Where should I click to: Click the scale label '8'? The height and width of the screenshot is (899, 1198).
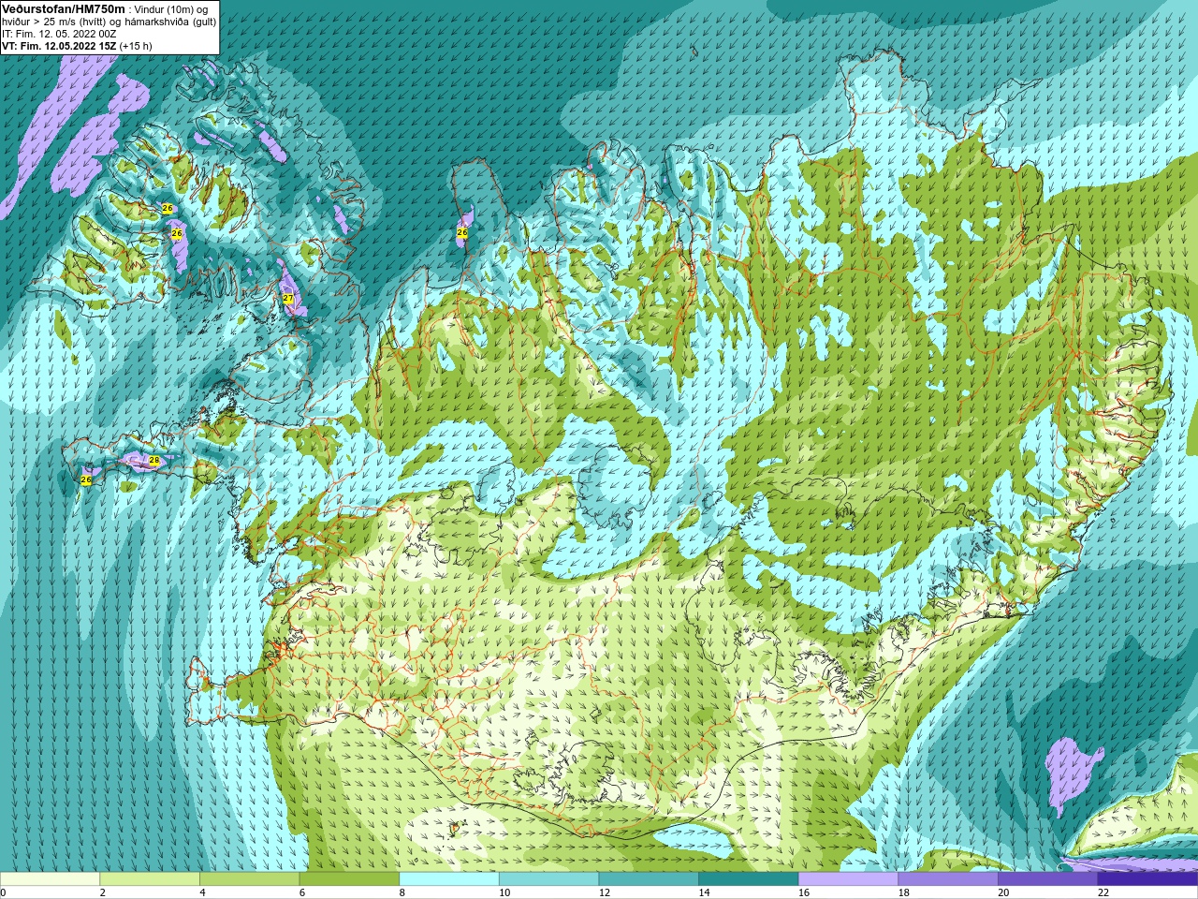tap(402, 892)
